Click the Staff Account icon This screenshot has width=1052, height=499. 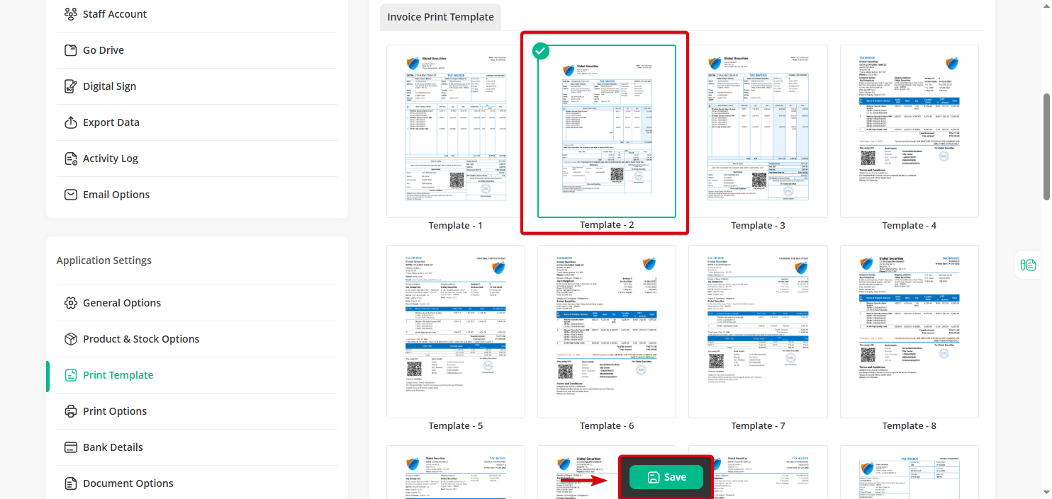pyautogui.click(x=70, y=14)
